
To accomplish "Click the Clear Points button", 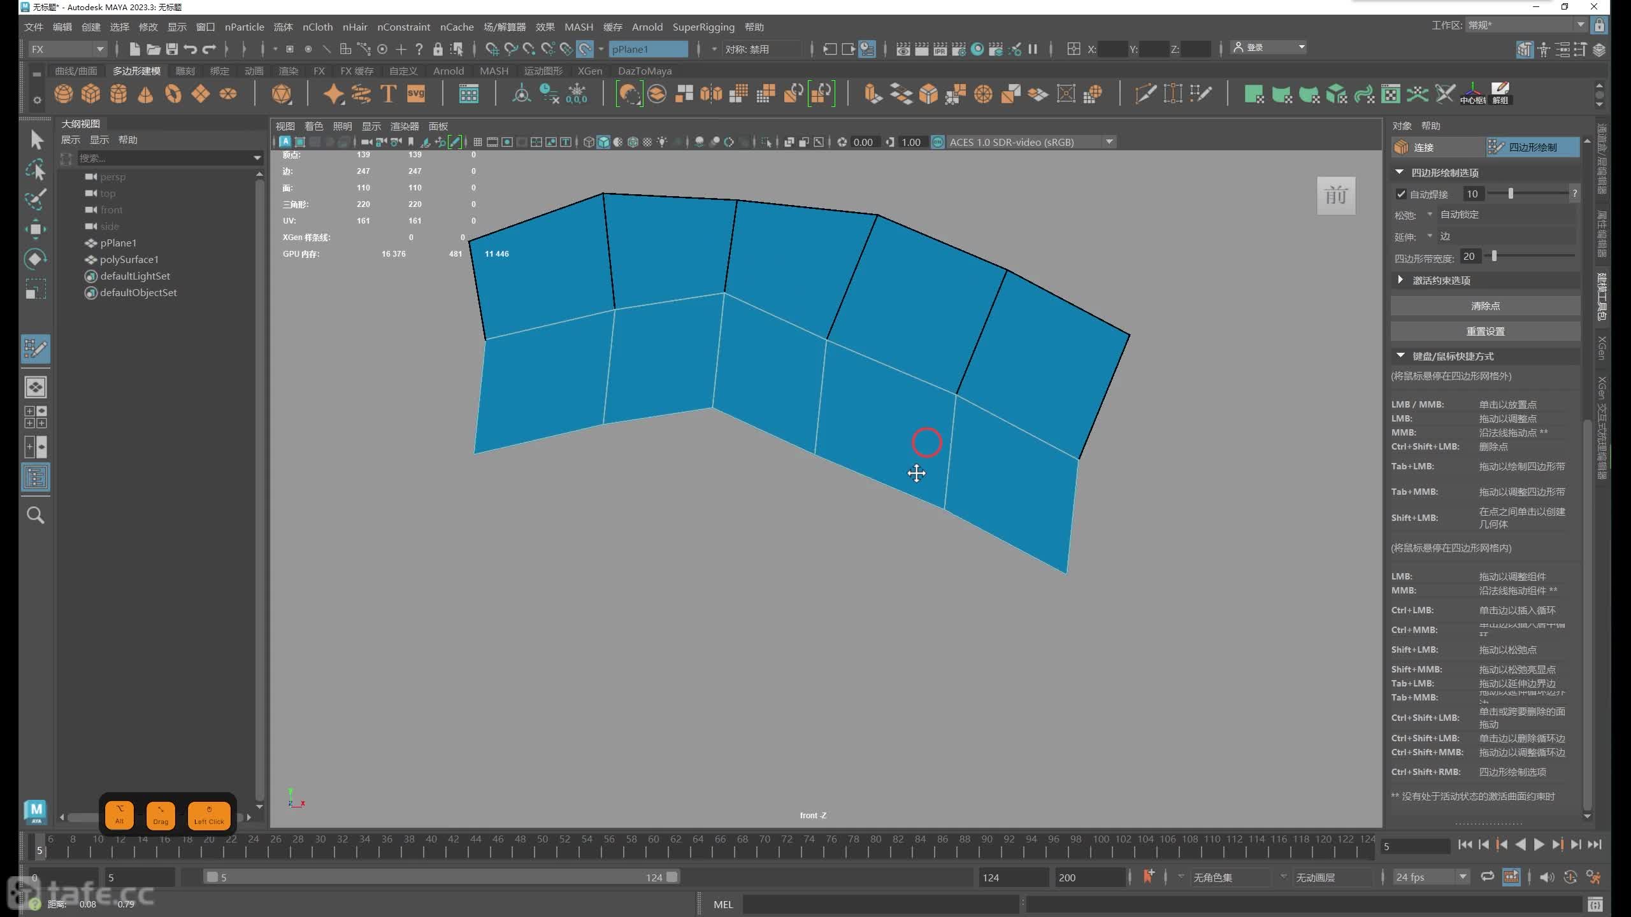I will tap(1485, 306).
